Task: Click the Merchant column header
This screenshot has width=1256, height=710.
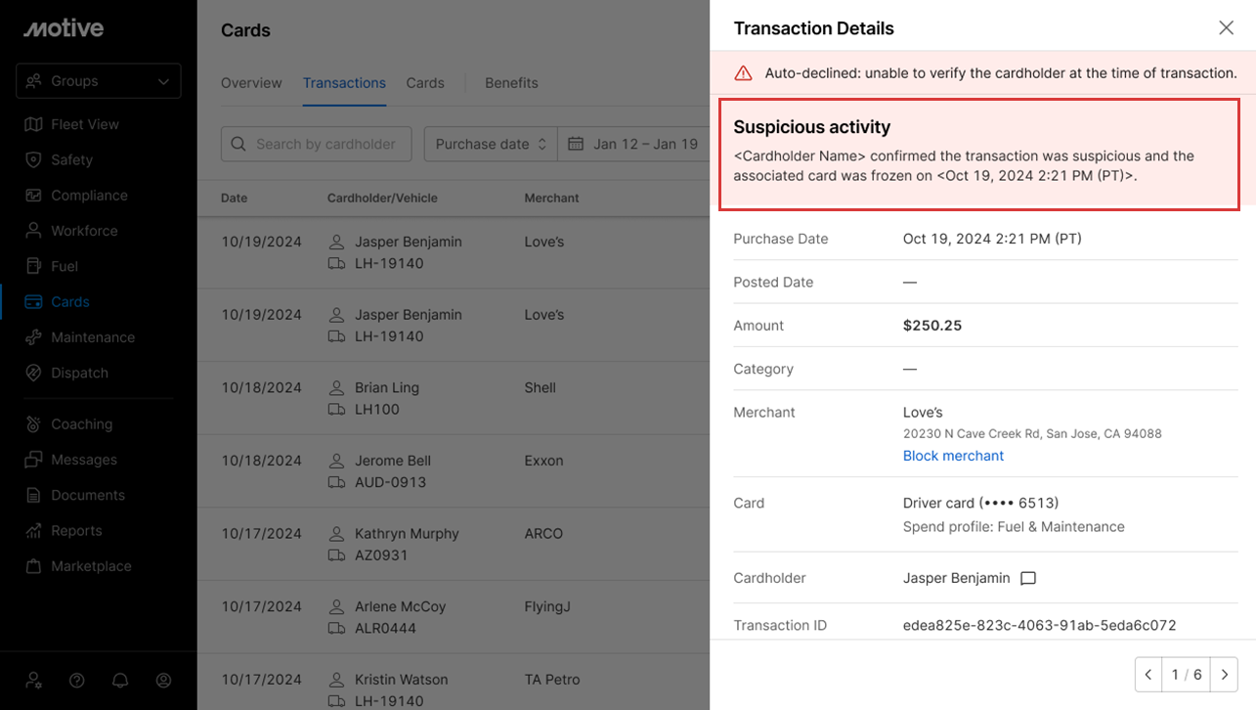Action: pyautogui.click(x=551, y=198)
